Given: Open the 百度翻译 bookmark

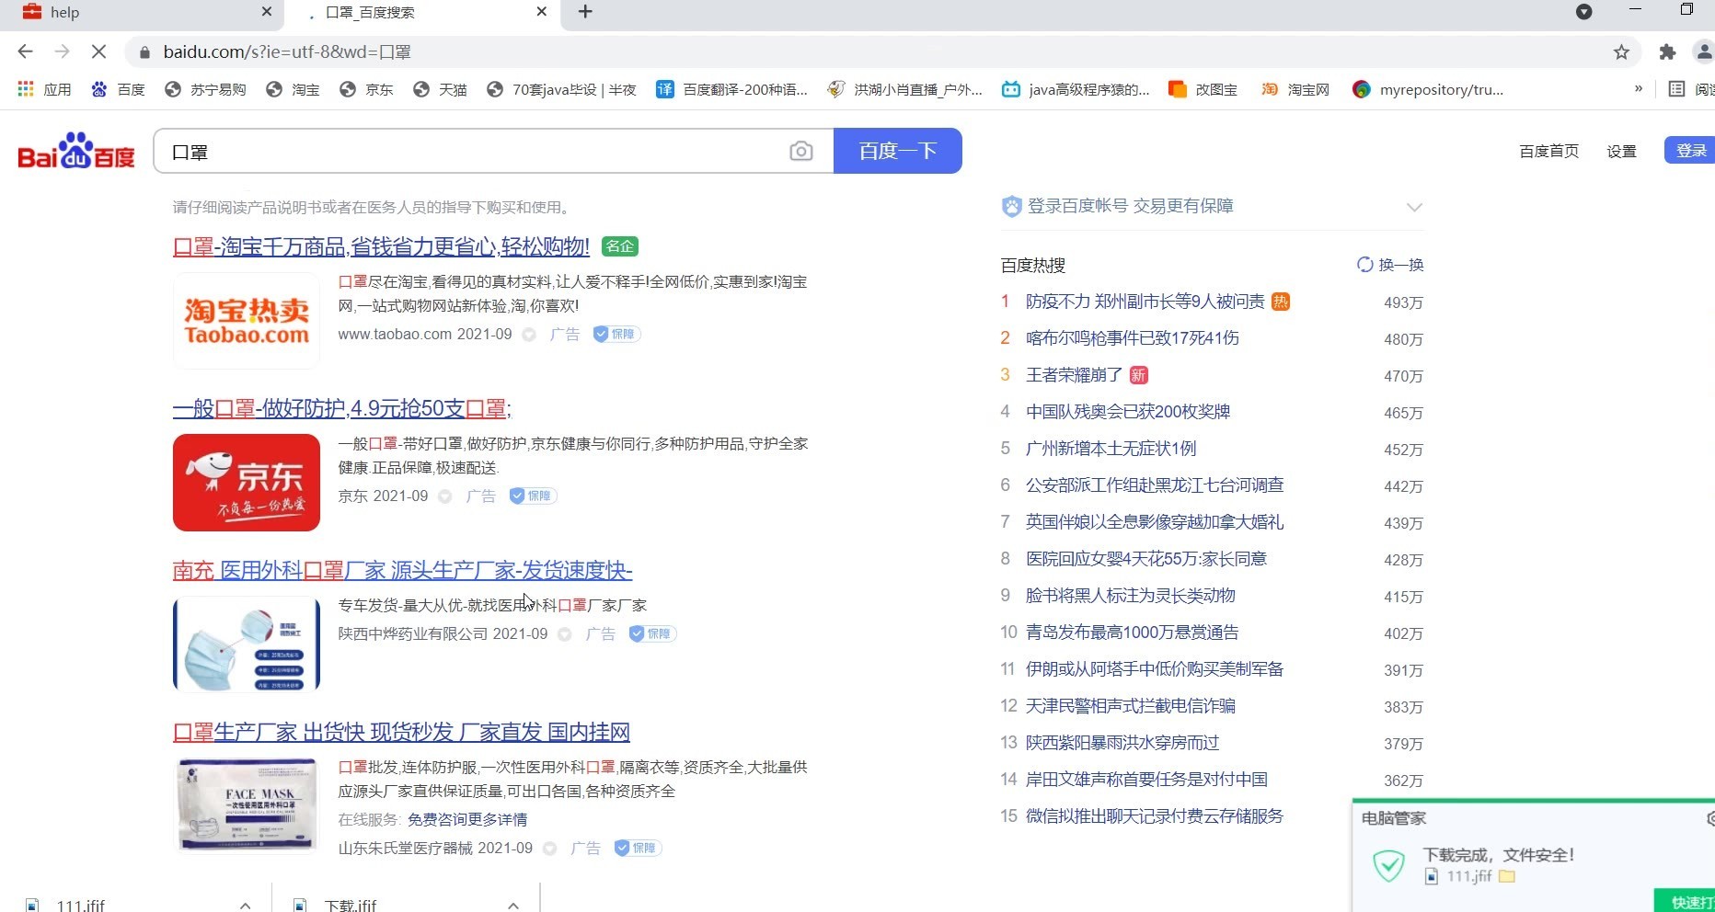Looking at the screenshot, I should tap(731, 89).
